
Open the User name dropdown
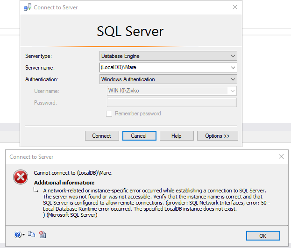click(233, 91)
